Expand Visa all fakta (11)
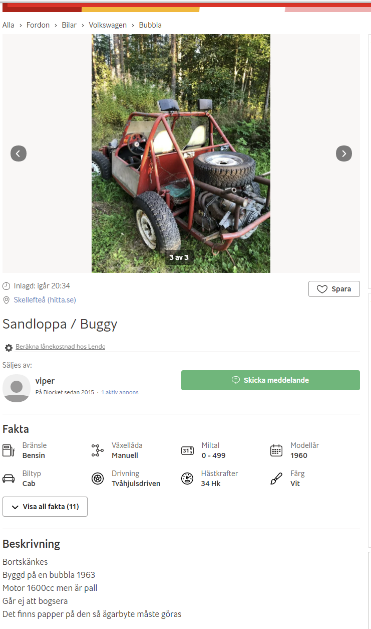Screen dimensions: 371x629 [x=45, y=507]
